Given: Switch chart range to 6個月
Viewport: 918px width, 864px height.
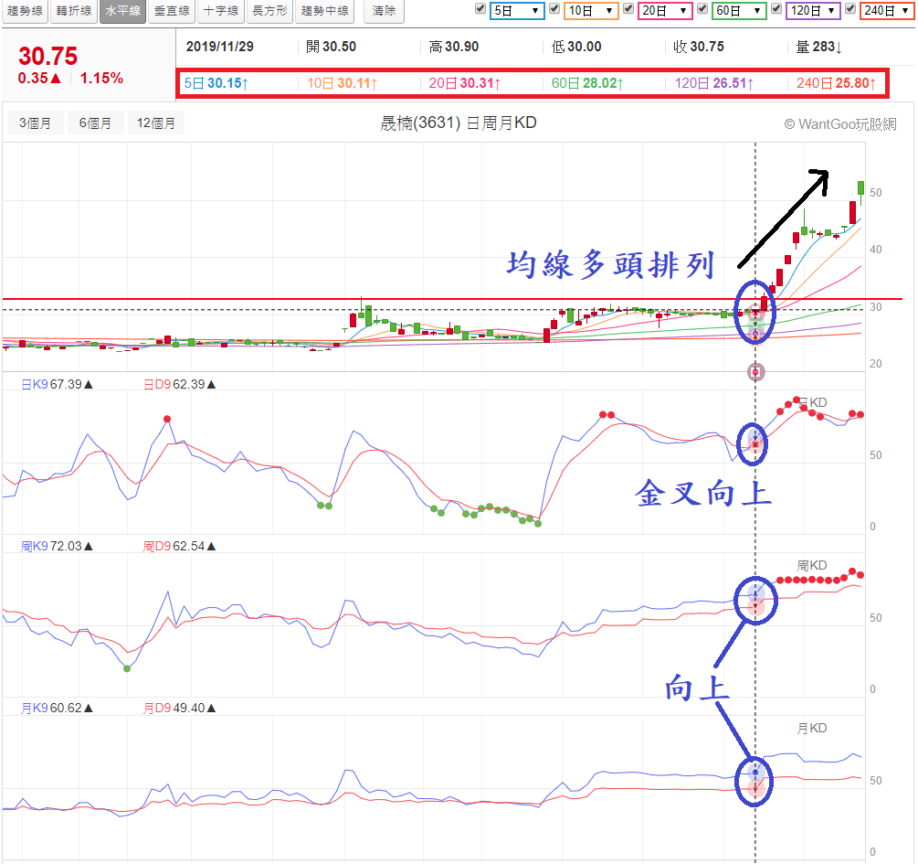Looking at the screenshot, I should click(x=96, y=123).
